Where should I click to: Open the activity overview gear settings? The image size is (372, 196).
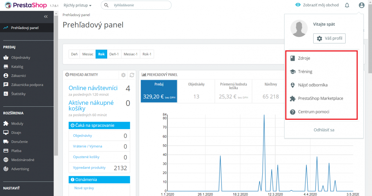point(124,75)
